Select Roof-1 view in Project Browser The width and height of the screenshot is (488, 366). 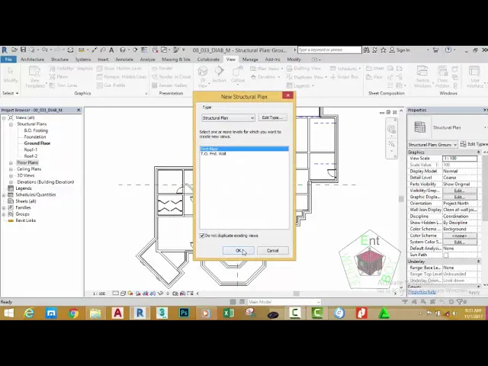(x=30, y=149)
